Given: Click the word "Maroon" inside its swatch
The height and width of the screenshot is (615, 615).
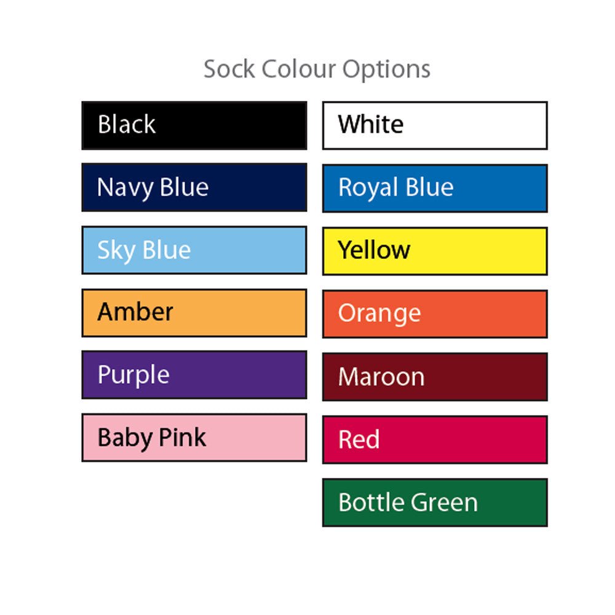Looking at the screenshot, I should [x=381, y=377].
